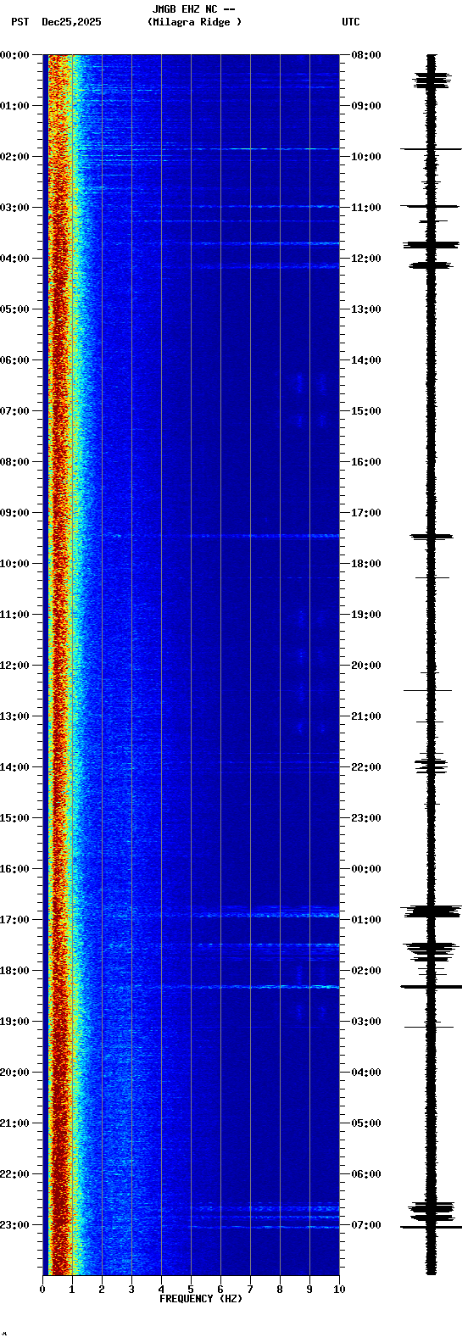
Task: Select the 18:00 UTC time label
Action: [x=366, y=564]
